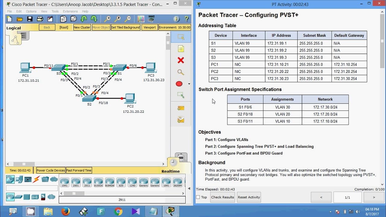The width and height of the screenshot is (386, 217).
Task: Open the Custom Devices Dialog icon
Action: click(x=151, y=19)
